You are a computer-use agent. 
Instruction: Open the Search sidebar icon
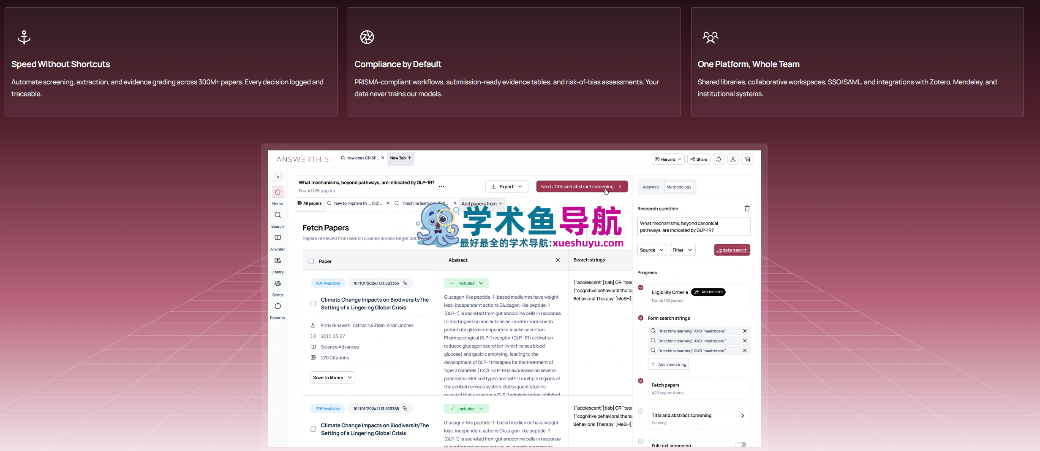(278, 215)
